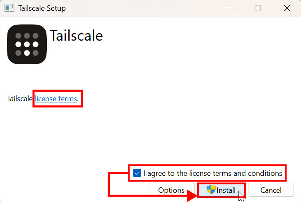Image resolution: width=301 pixels, height=204 pixels.
Task: Open the Options button
Action: coord(171,190)
